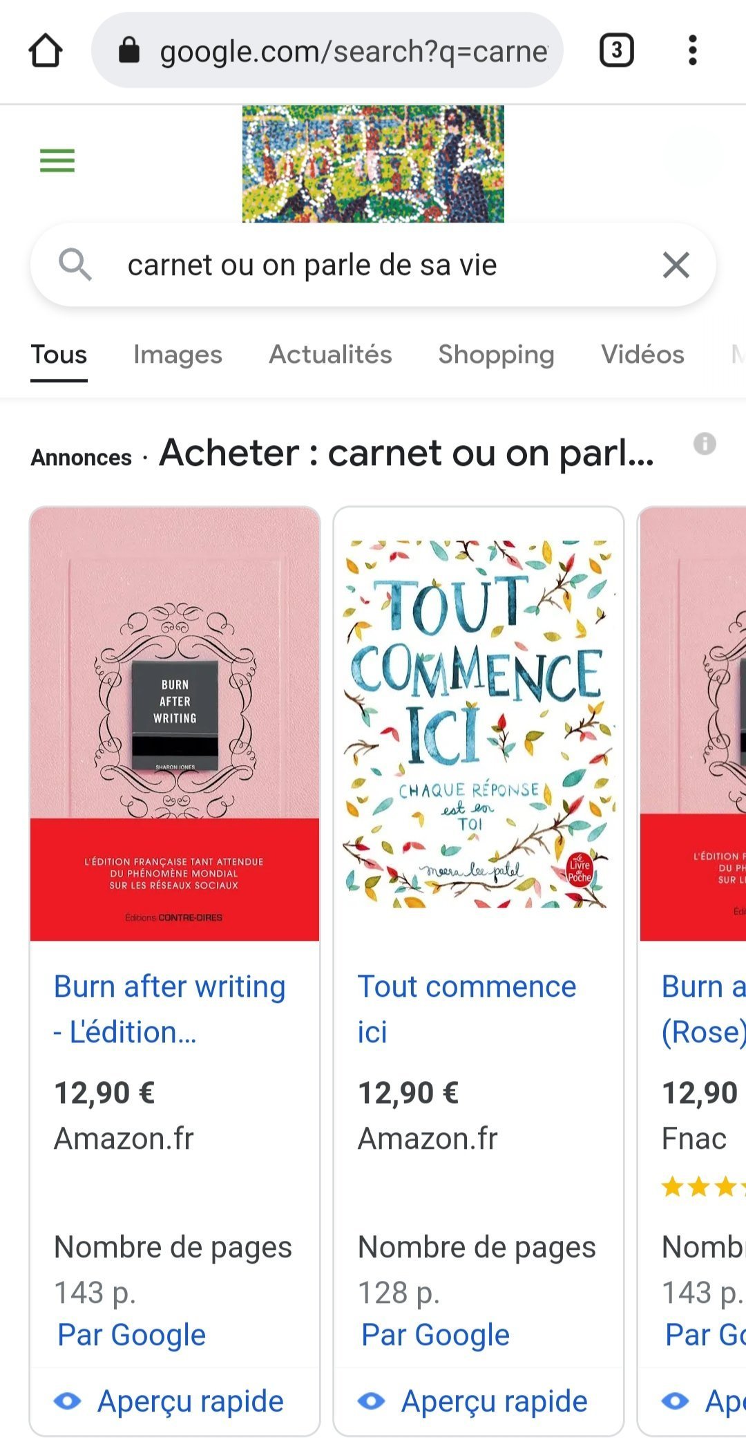Click the ads info icon
The image size is (746, 1442).
(705, 443)
